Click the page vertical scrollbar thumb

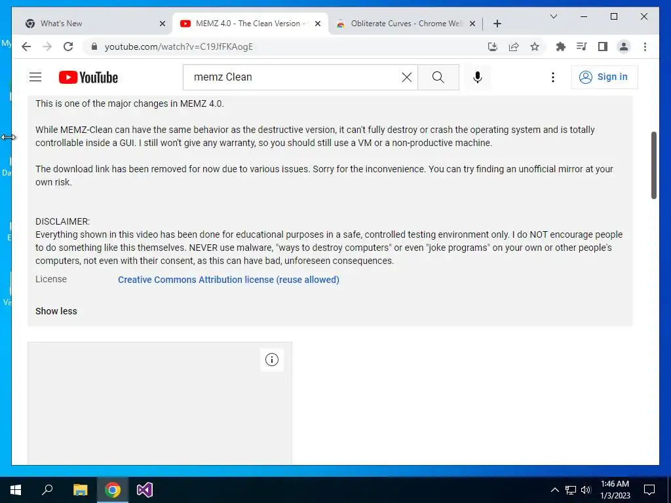(x=653, y=165)
